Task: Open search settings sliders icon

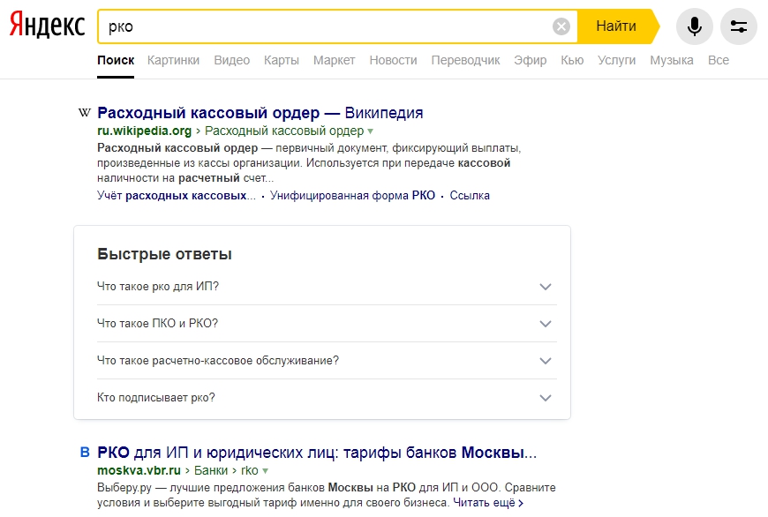Action: click(x=739, y=26)
